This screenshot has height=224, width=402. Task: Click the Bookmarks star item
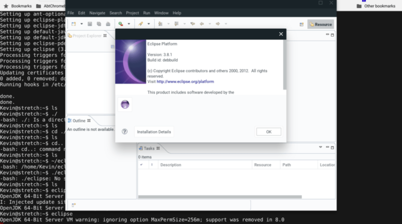(18, 6)
